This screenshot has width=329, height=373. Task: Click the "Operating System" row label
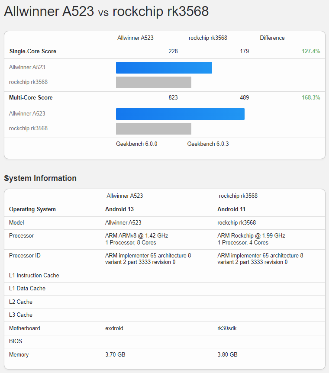point(32,209)
